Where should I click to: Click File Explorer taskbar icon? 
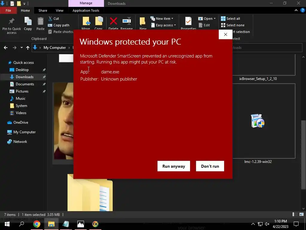(x=51, y=224)
